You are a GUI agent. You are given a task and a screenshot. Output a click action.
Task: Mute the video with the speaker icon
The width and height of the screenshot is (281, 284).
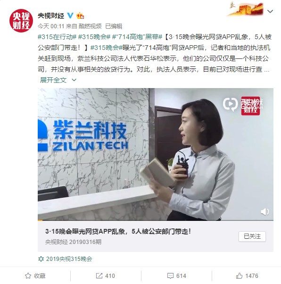click(x=264, y=212)
